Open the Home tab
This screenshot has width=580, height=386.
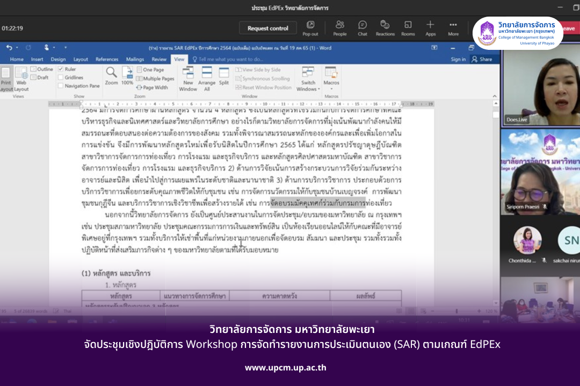pos(17,59)
